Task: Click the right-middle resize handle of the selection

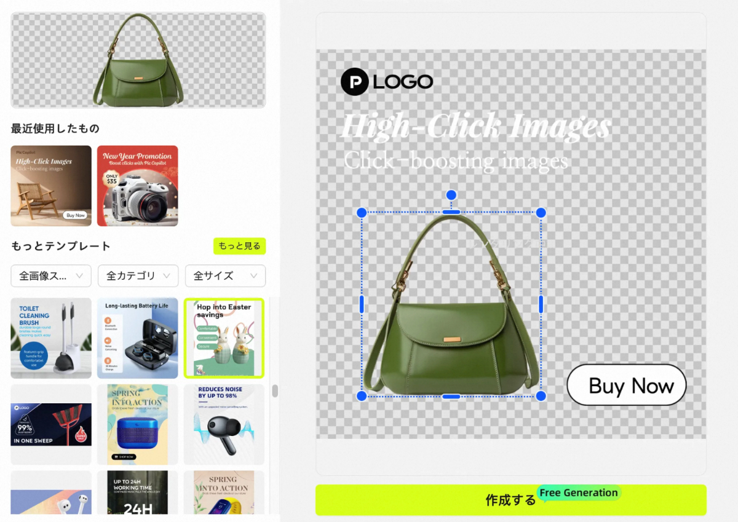Action: (541, 304)
